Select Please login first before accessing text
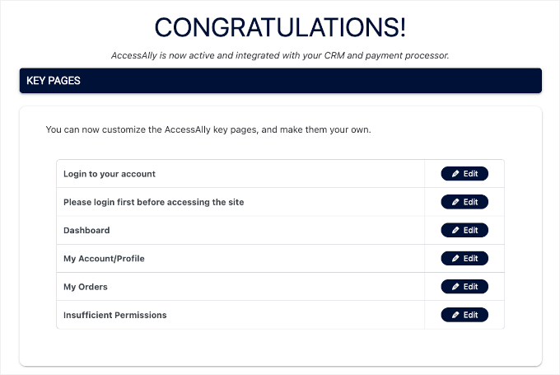The width and height of the screenshot is (560, 375). [153, 202]
